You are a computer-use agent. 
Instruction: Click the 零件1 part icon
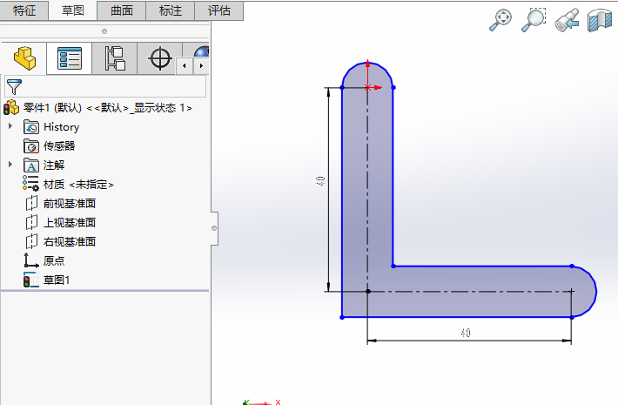[11, 108]
